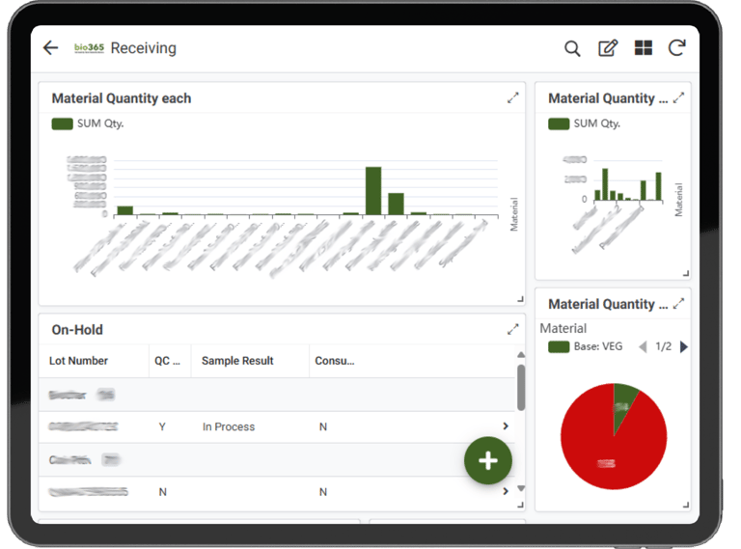Toggle SUM Qty. legend in small chart

click(584, 124)
